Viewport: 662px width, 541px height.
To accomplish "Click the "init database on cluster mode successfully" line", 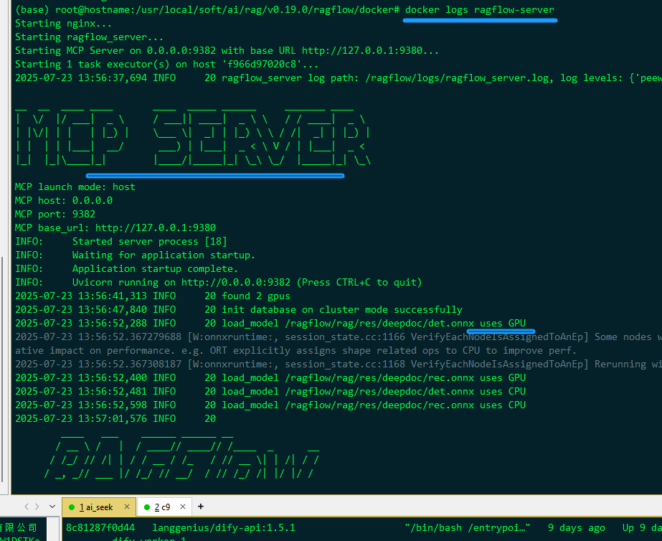I will click(x=239, y=309).
